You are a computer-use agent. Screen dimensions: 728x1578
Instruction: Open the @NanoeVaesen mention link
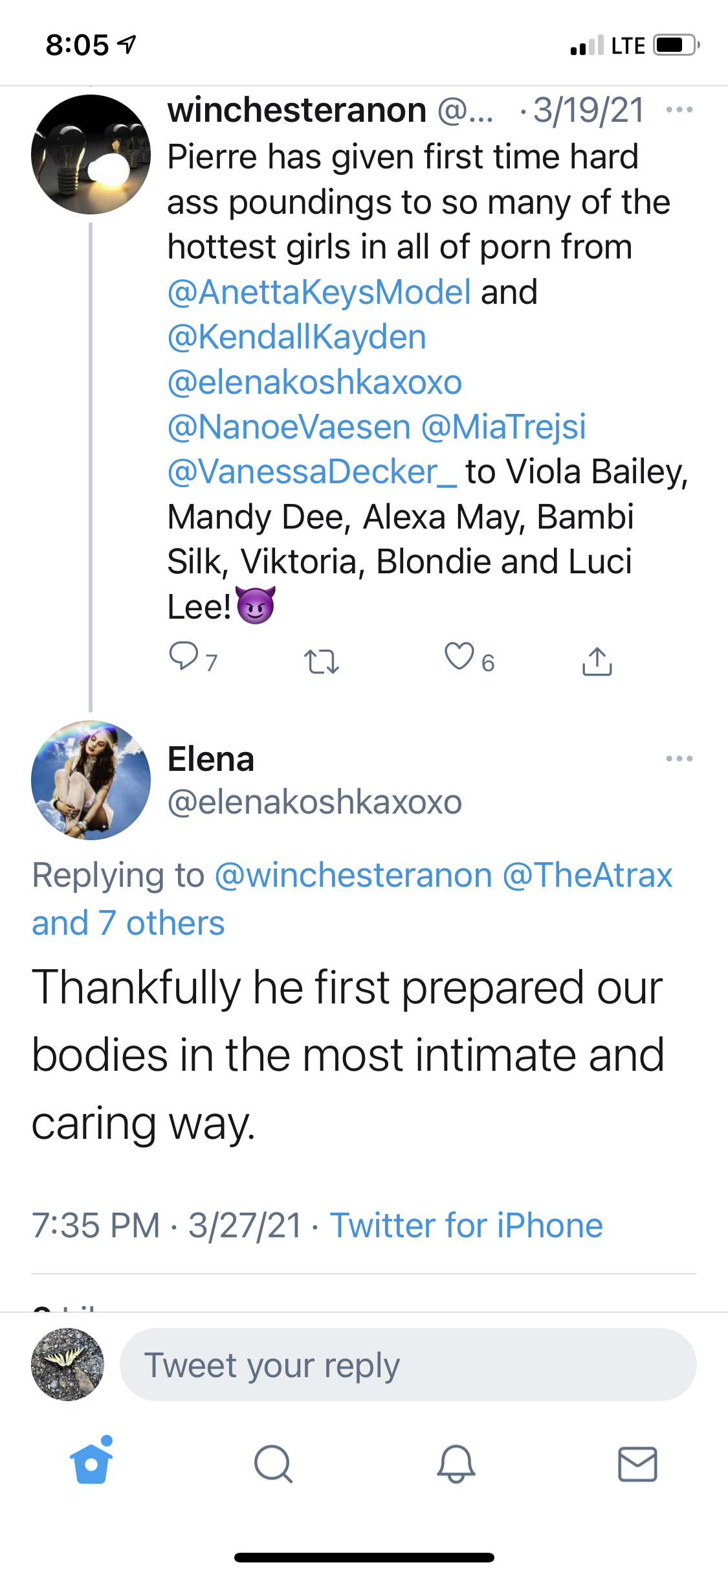pyautogui.click(x=289, y=427)
